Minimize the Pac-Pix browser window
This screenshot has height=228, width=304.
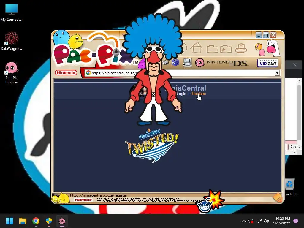(x=259, y=35)
